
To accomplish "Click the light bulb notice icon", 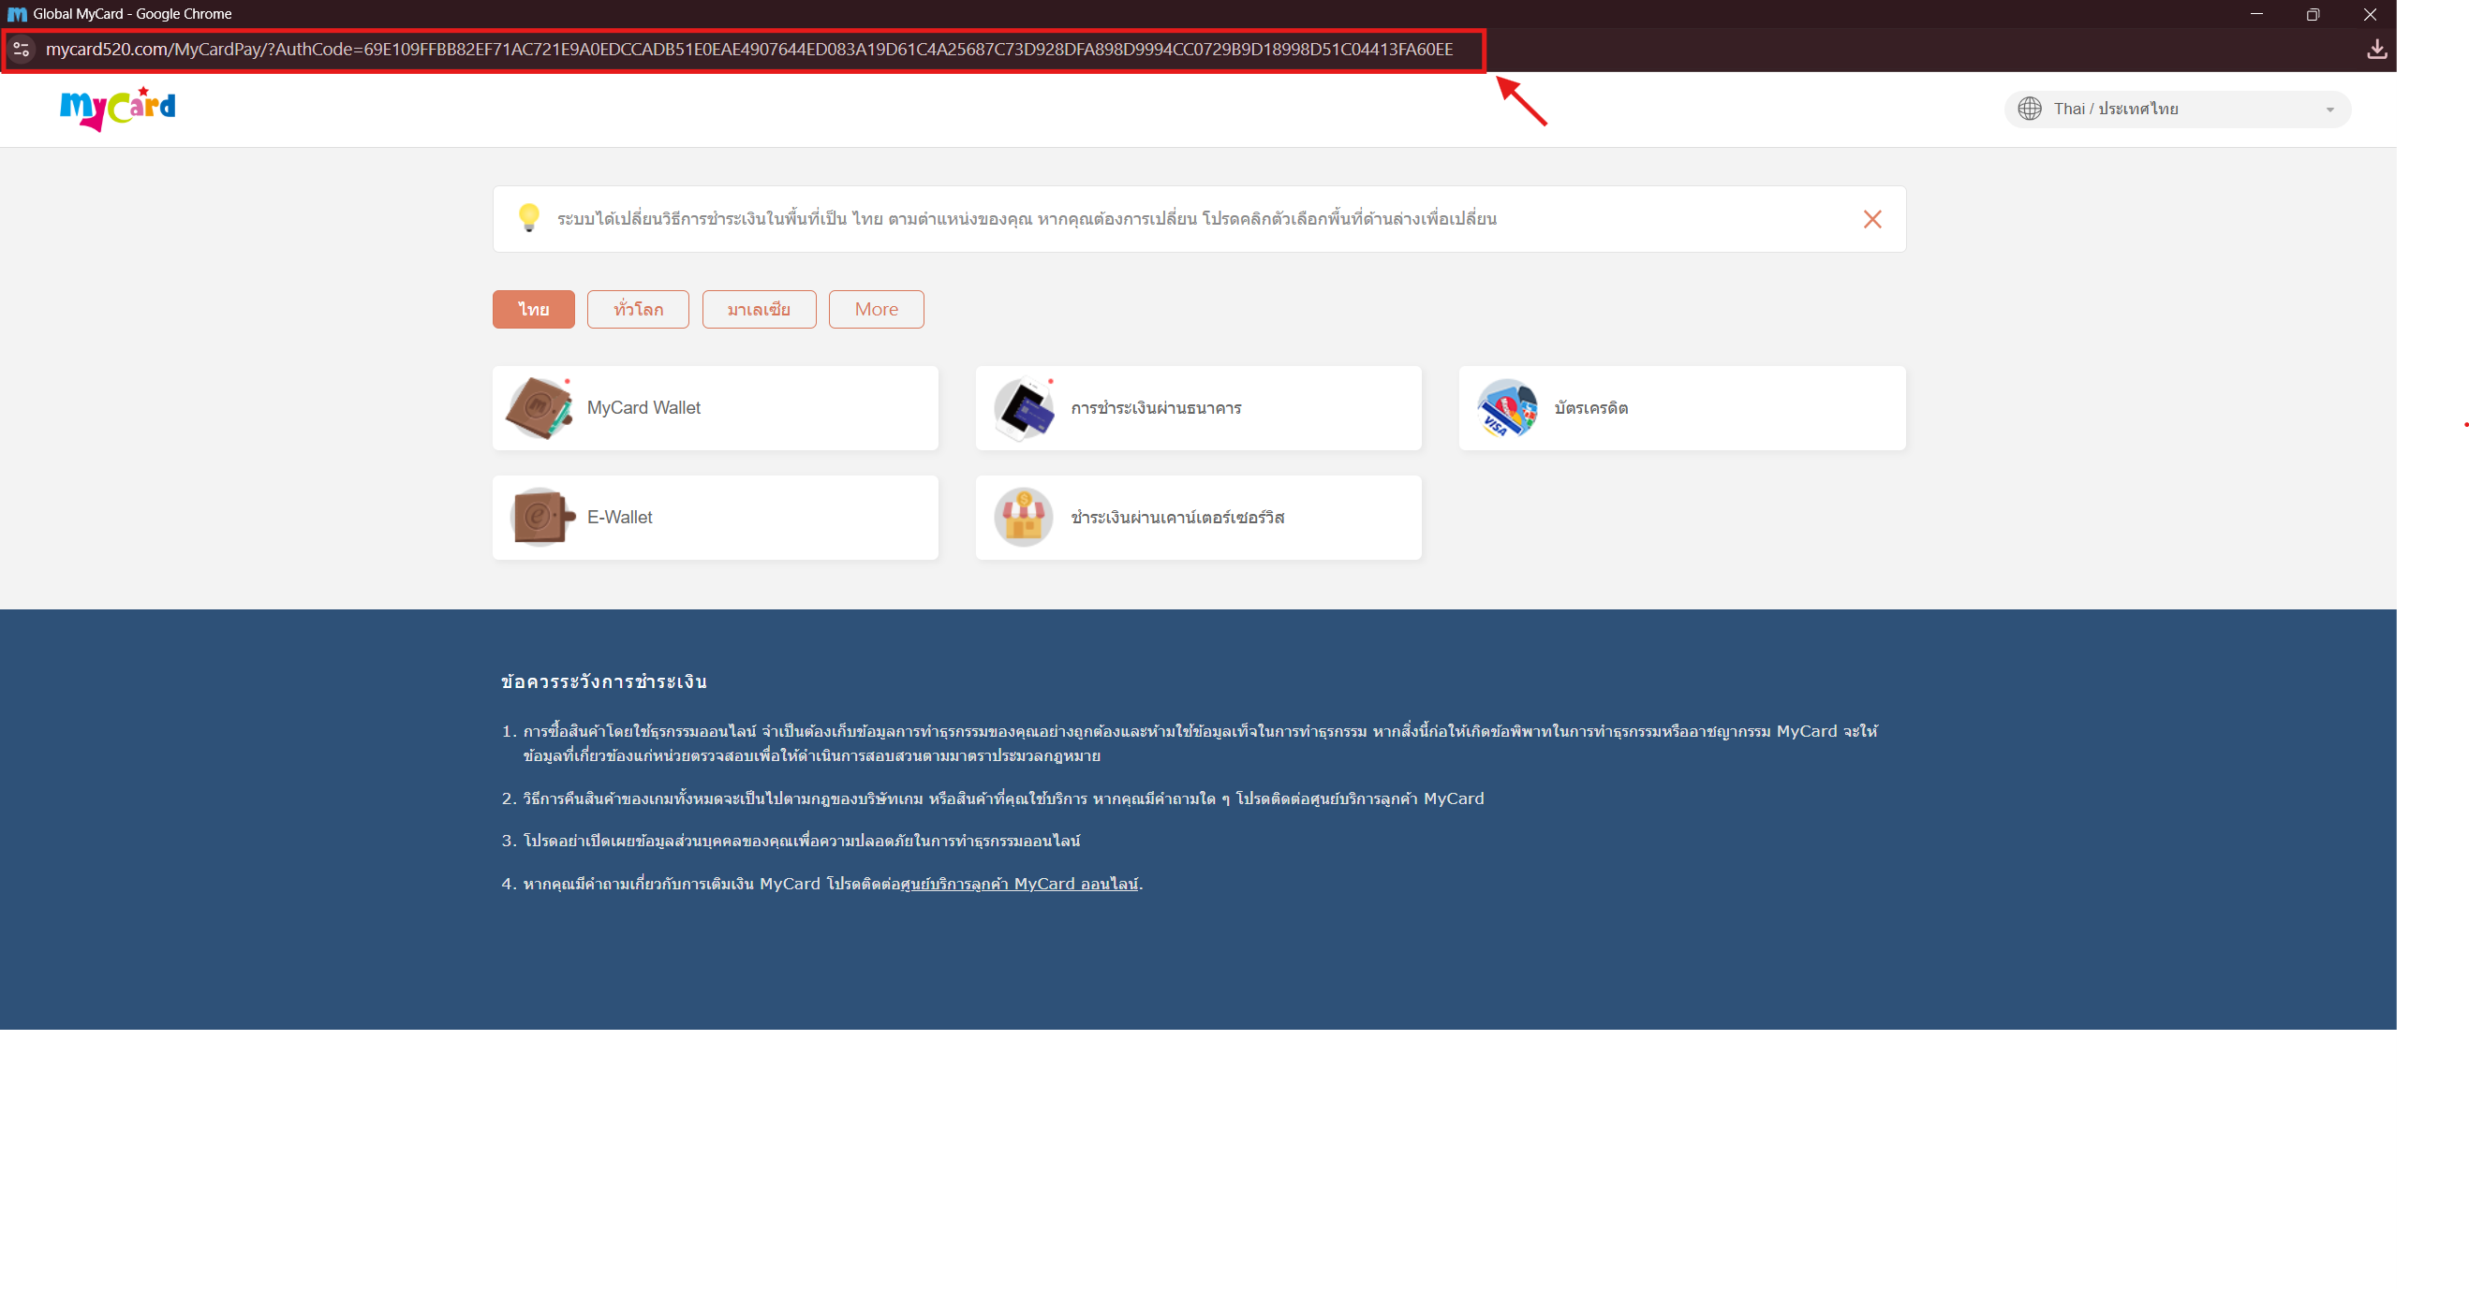I will (x=528, y=218).
